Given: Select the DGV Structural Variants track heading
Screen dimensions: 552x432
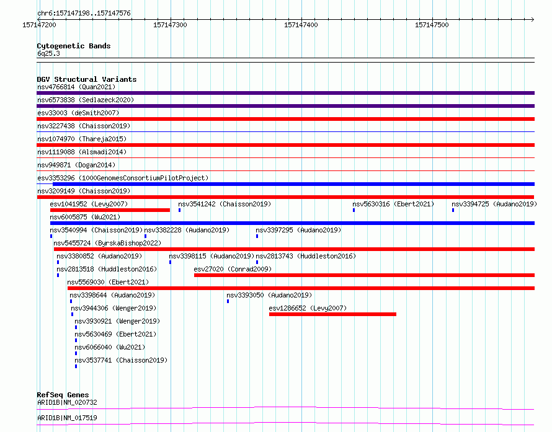Looking at the screenshot, I should point(87,79).
